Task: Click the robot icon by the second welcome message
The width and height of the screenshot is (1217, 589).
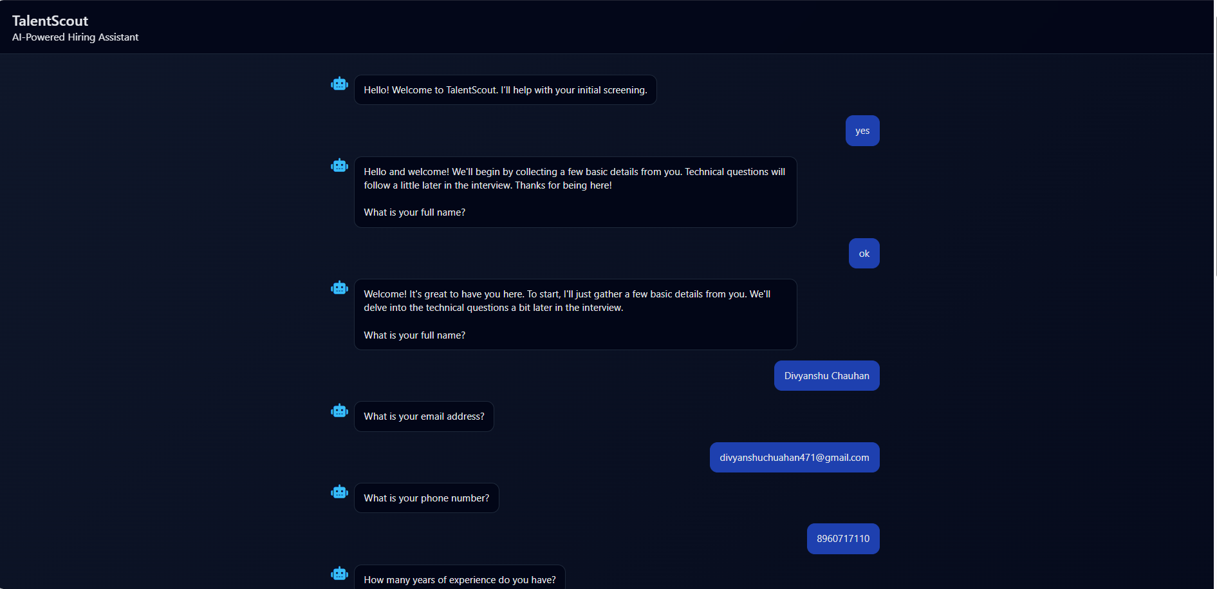Action: [x=339, y=165]
